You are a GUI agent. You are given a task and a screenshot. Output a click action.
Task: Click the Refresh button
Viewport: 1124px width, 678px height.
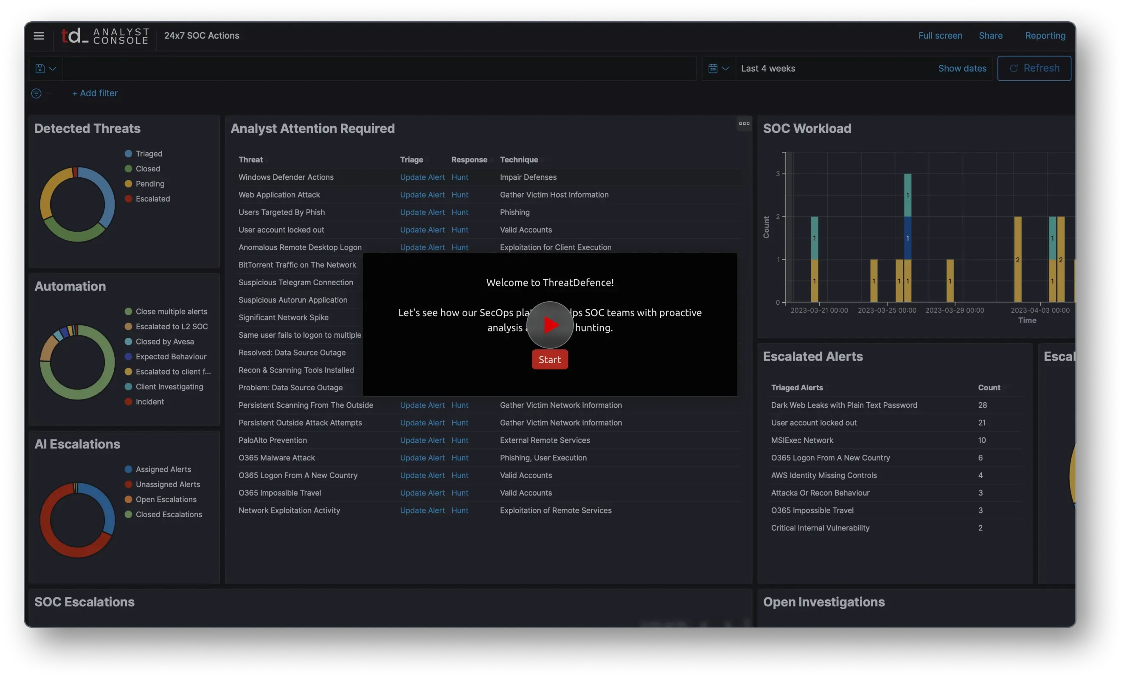click(x=1034, y=68)
